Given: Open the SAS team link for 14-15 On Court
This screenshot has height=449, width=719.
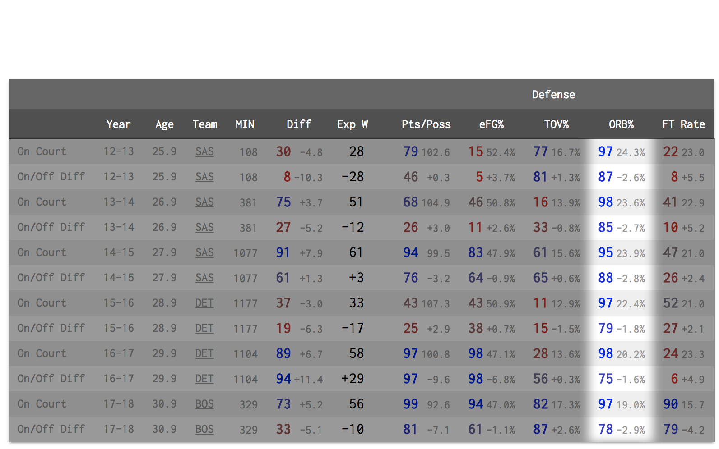Looking at the screenshot, I should click(x=204, y=252).
